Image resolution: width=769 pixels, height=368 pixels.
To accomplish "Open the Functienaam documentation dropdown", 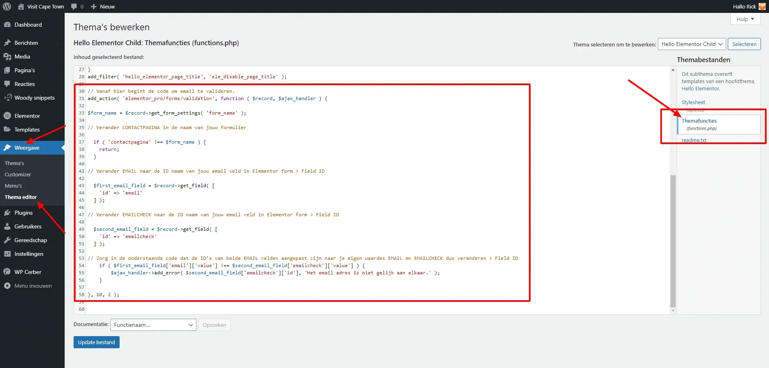I will (153, 325).
